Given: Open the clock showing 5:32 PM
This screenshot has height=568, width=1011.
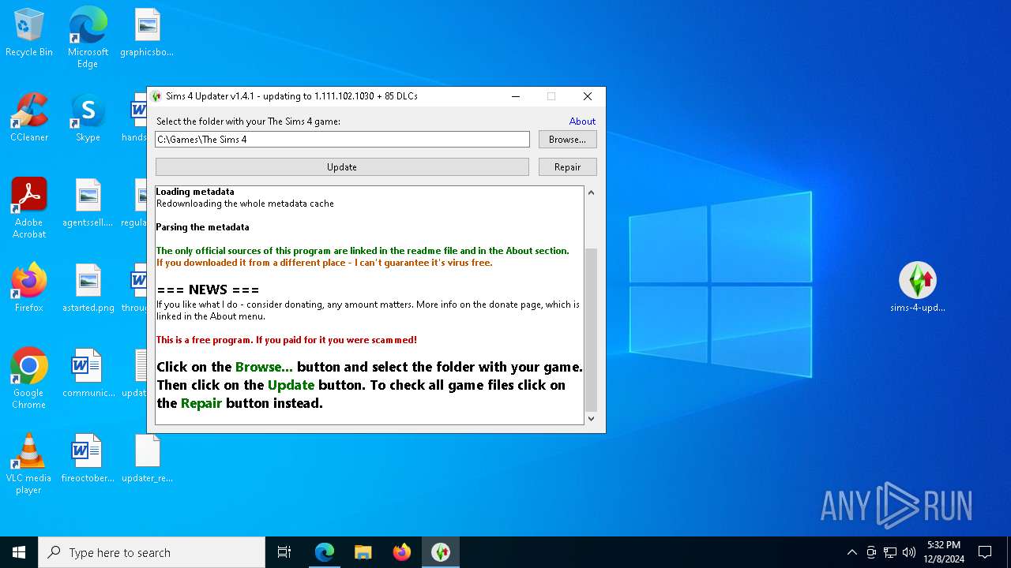Looking at the screenshot, I should pos(944,552).
